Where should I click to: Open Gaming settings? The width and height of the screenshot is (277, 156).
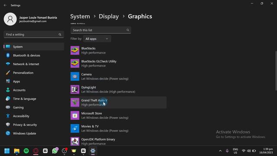(34, 107)
